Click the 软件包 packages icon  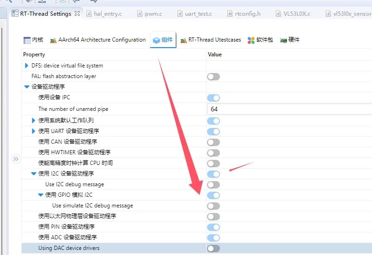click(x=251, y=40)
